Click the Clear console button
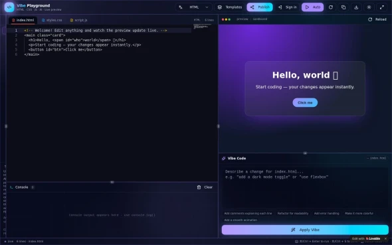 pos(205,187)
